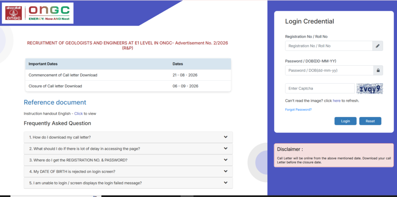Focus the Enter Captcha input field
397x197 pixels.
click(320, 88)
